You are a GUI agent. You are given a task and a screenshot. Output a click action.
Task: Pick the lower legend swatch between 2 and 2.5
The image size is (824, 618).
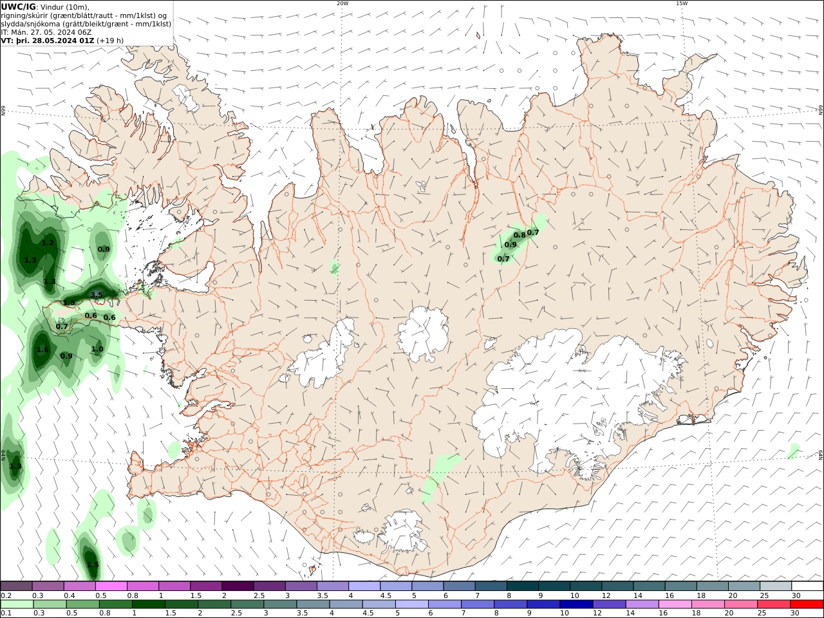tap(214, 604)
